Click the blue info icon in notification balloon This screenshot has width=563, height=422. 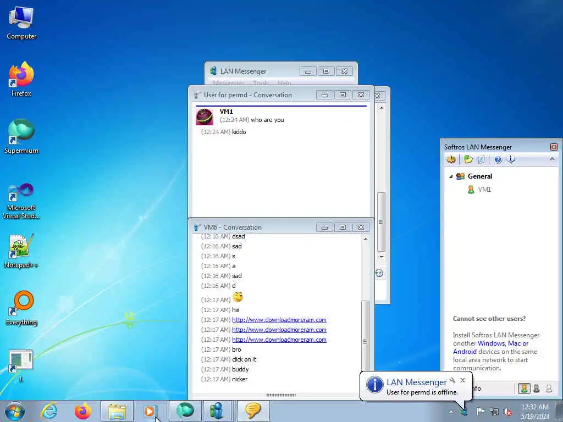point(374,385)
